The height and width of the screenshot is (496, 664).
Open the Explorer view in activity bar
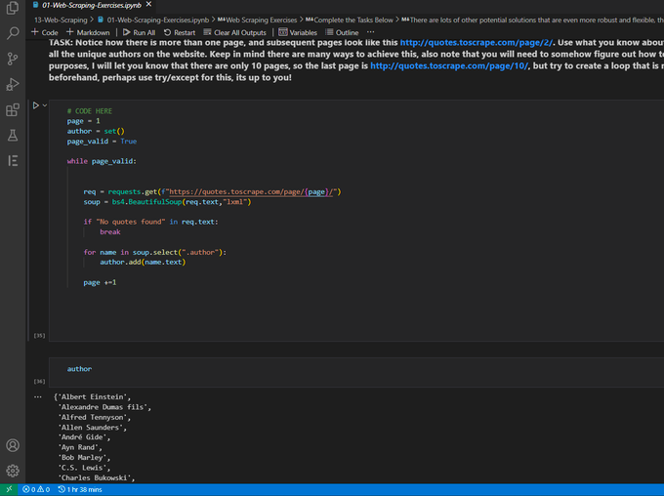click(x=13, y=8)
